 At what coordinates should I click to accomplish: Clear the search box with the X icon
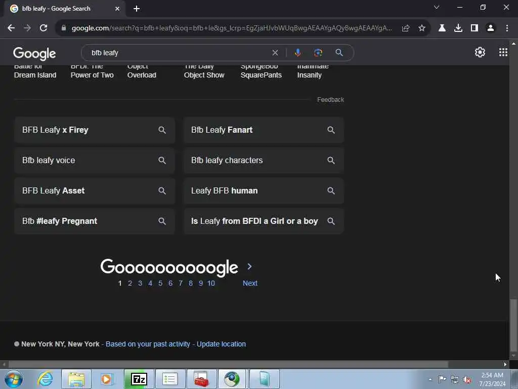pos(275,53)
